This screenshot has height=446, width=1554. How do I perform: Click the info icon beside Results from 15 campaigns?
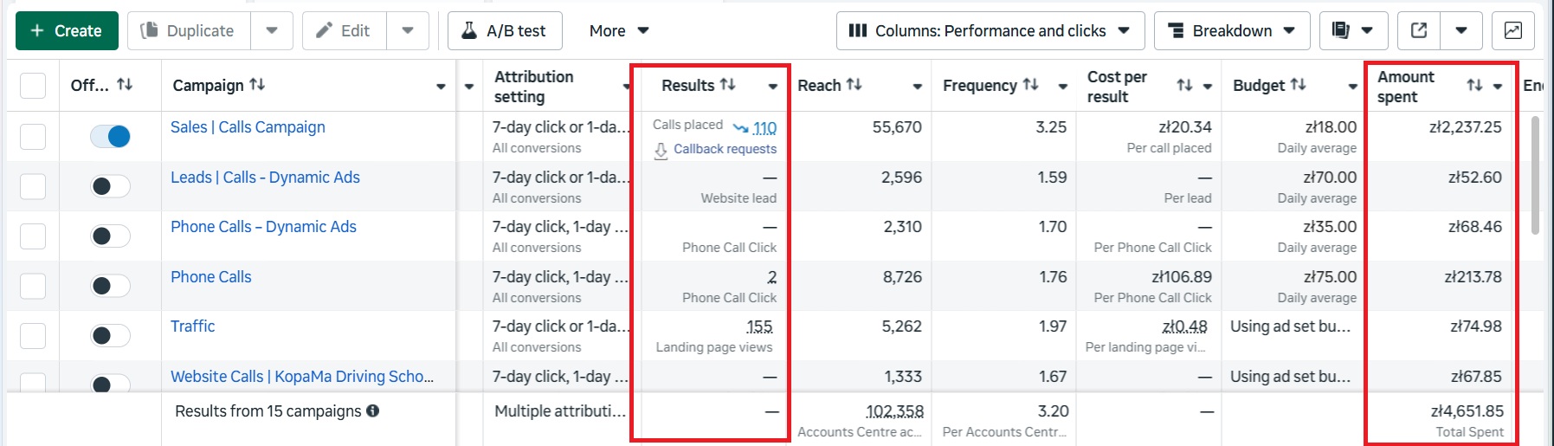373,411
